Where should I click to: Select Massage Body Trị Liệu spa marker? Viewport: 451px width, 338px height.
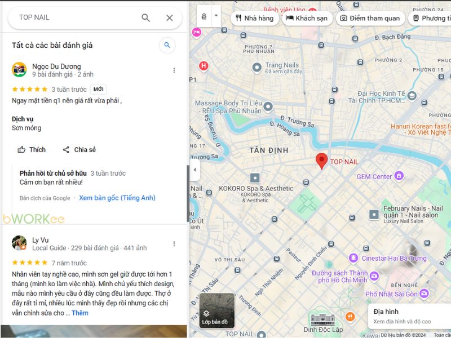tap(268, 106)
